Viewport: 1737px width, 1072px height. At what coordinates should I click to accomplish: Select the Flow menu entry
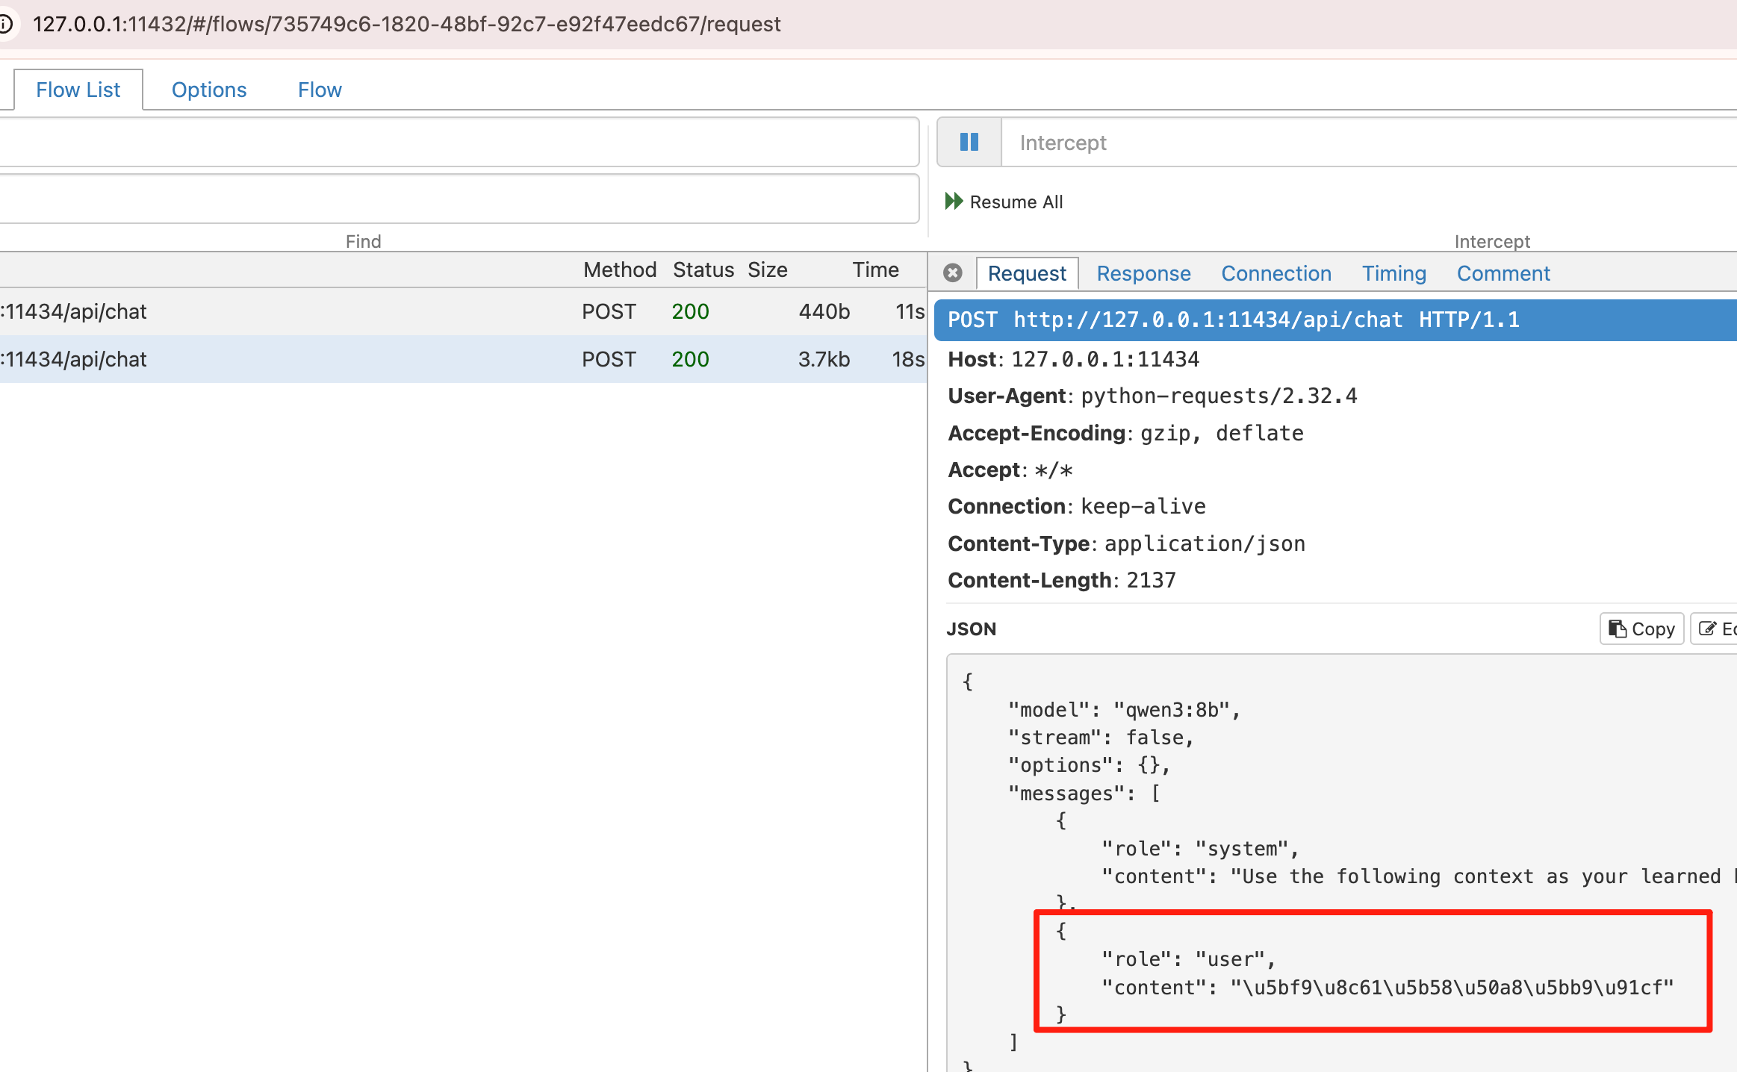(x=319, y=89)
